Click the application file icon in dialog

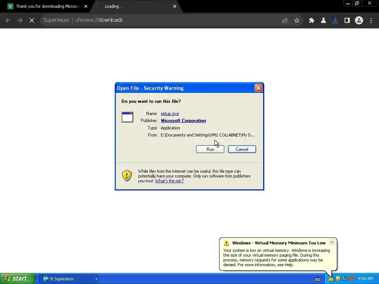(127, 117)
